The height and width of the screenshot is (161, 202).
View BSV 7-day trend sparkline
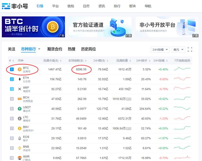(182, 128)
